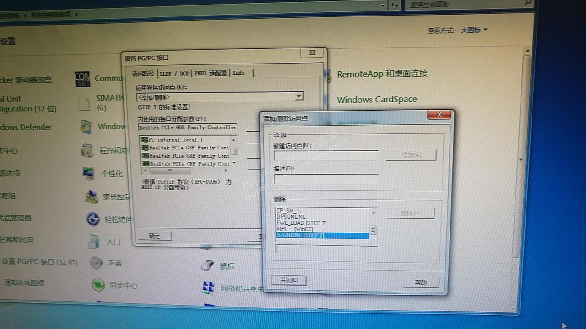Click the 帮助 button
Image resolution: width=586 pixels, height=329 pixels.
point(421,283)
